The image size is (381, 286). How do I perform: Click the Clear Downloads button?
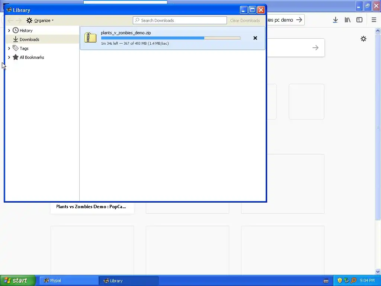[245, 20]
